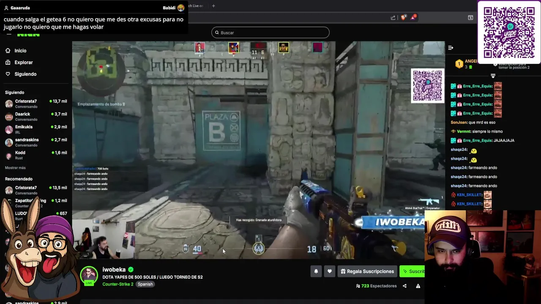The width and height of the screenshot is (541, 304).
Task: Open Cristorata7 under Recomendado list
Action: [36, 190]
